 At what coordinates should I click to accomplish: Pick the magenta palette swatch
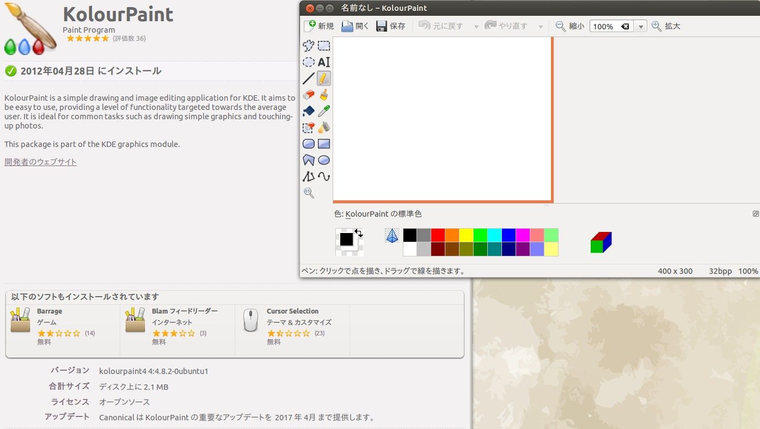coord(523,235)
